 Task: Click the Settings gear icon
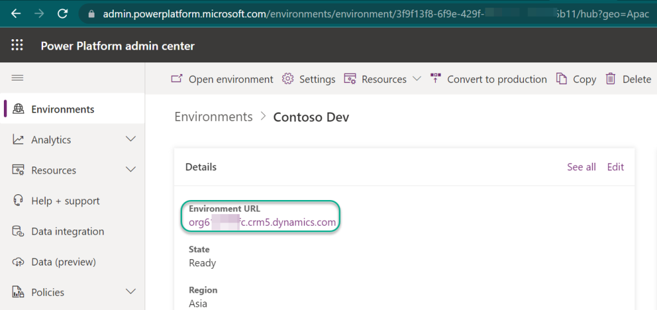[x=288, y=78]
